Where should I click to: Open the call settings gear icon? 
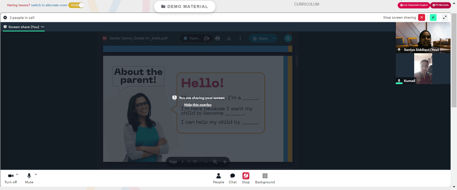coord(5,18)
